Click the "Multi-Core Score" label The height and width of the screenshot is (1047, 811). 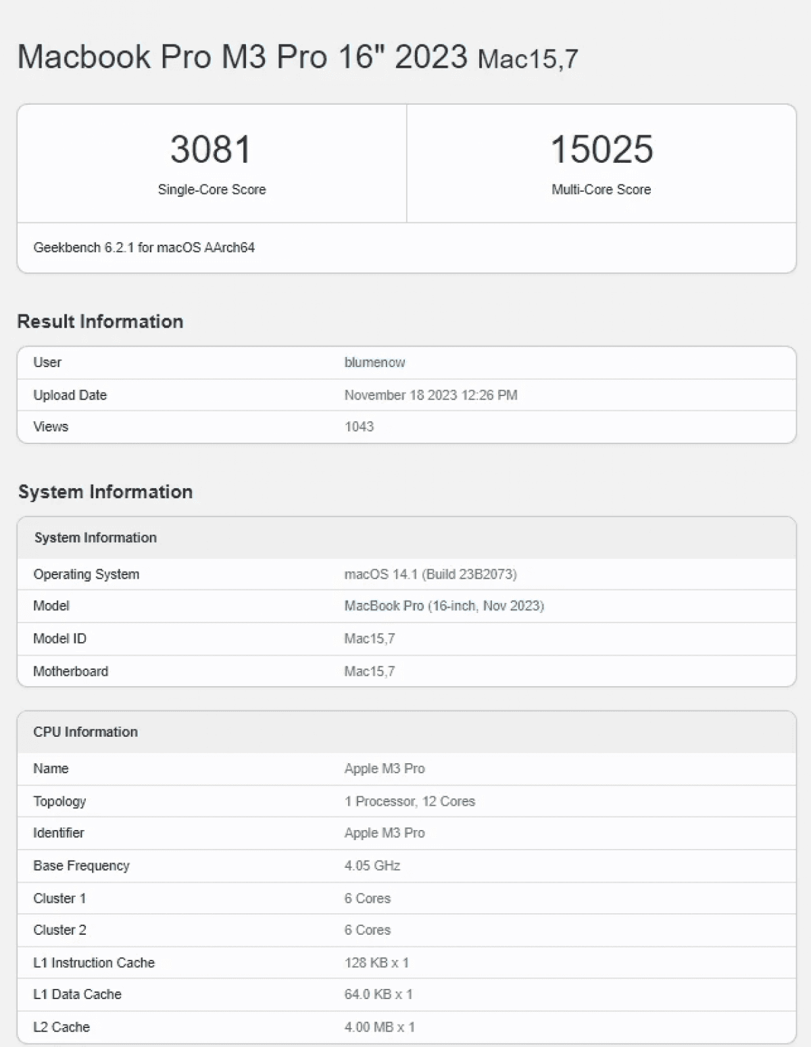[x=601, y=189]
